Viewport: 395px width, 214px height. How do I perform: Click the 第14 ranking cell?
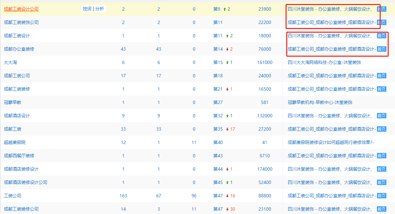[x=218, y=49]
